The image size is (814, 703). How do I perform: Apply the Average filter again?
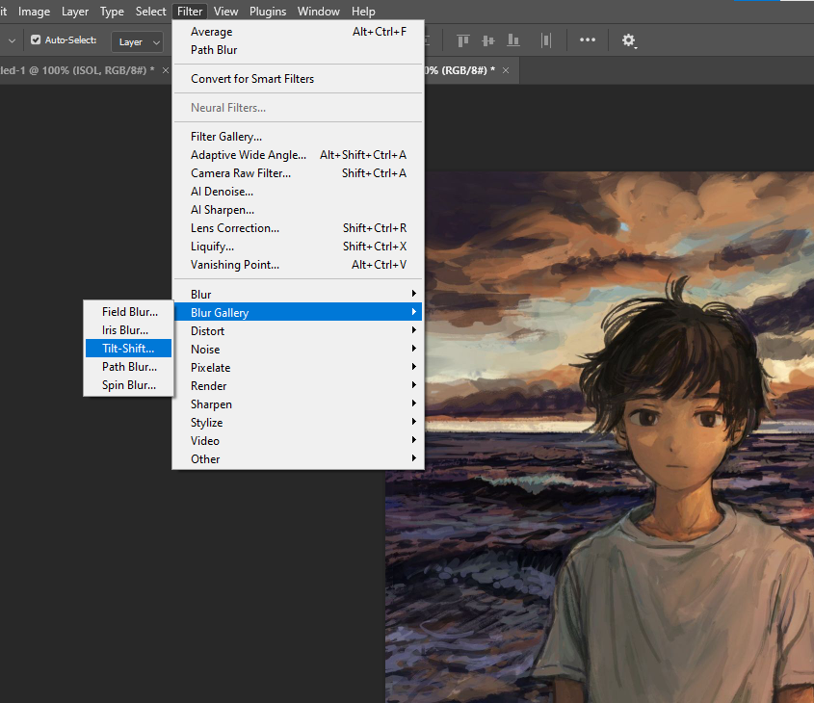298,32
